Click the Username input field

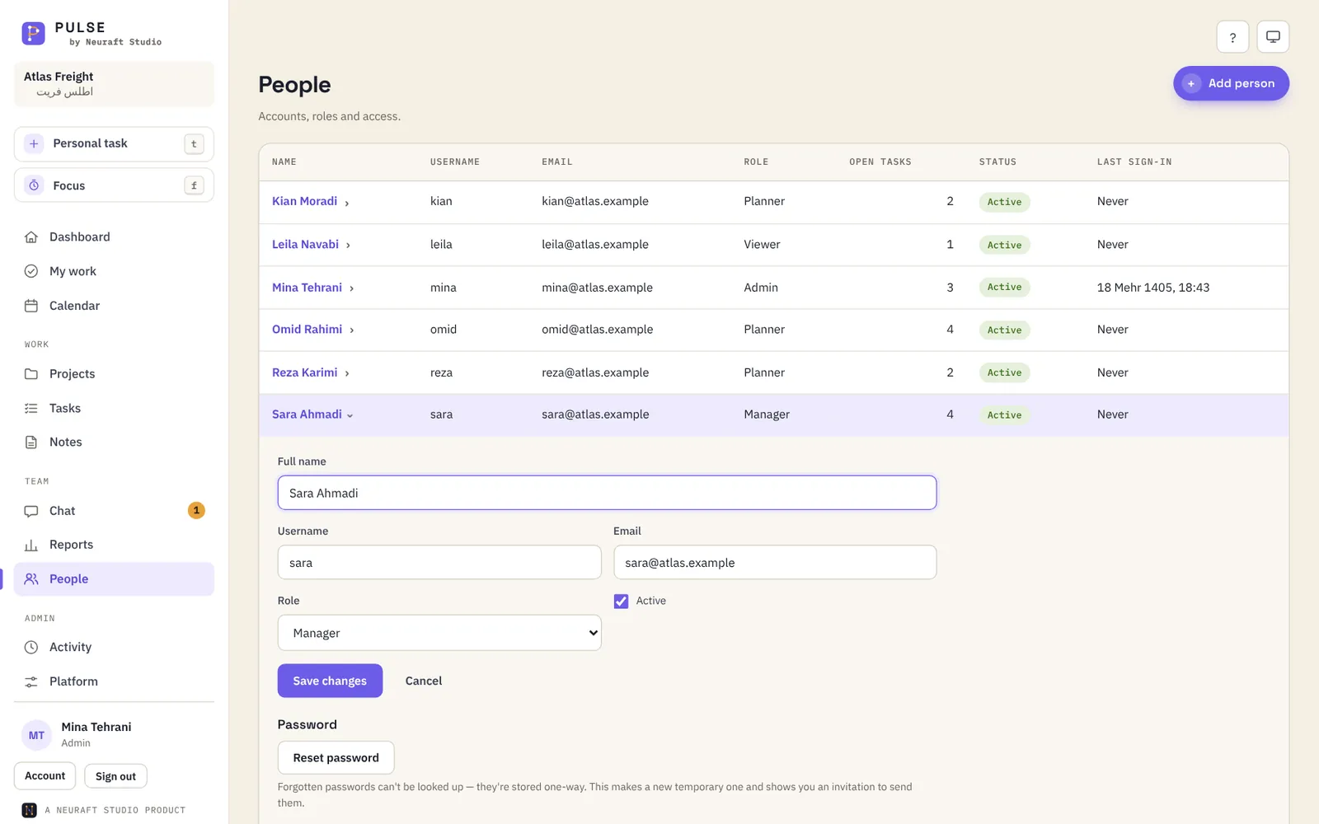tap(439, 563)
